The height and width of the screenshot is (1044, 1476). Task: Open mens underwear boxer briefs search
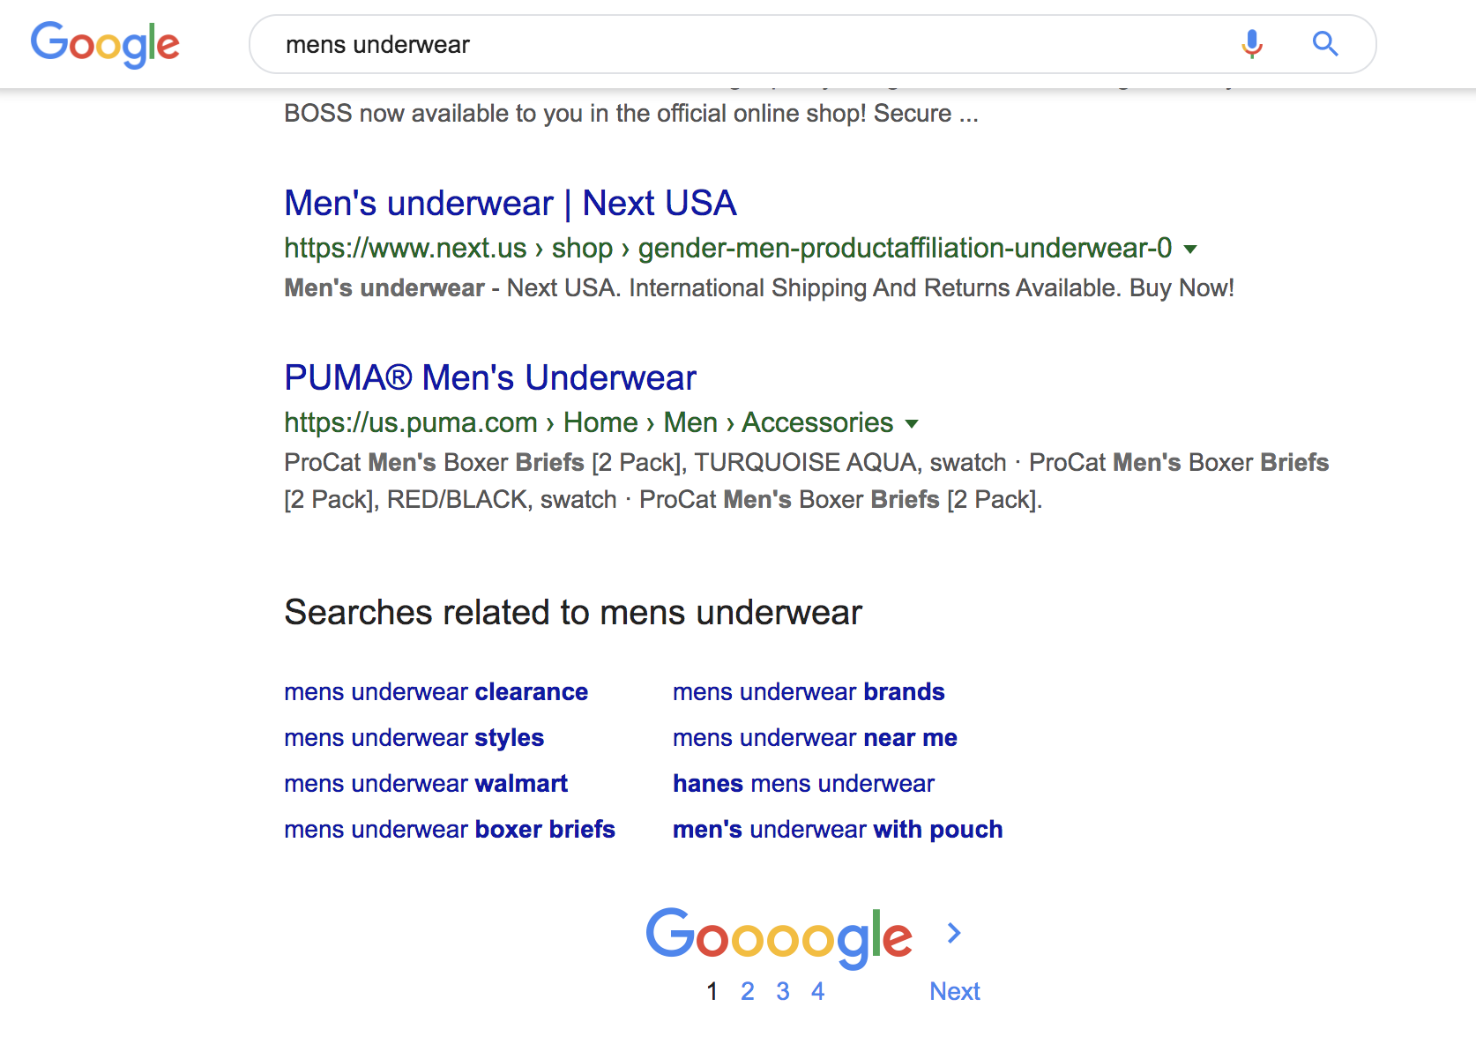450,830
